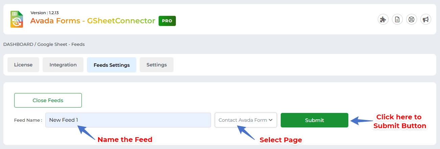Go to the Settings tab

(x=157, y=65)
